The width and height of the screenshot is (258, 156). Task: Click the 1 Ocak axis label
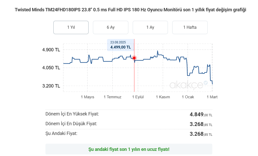pyautogui.click(x=188, y=97)
